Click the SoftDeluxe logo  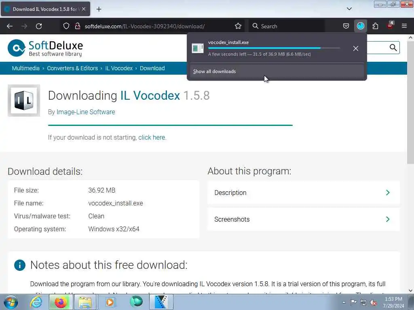pos(45,48)
